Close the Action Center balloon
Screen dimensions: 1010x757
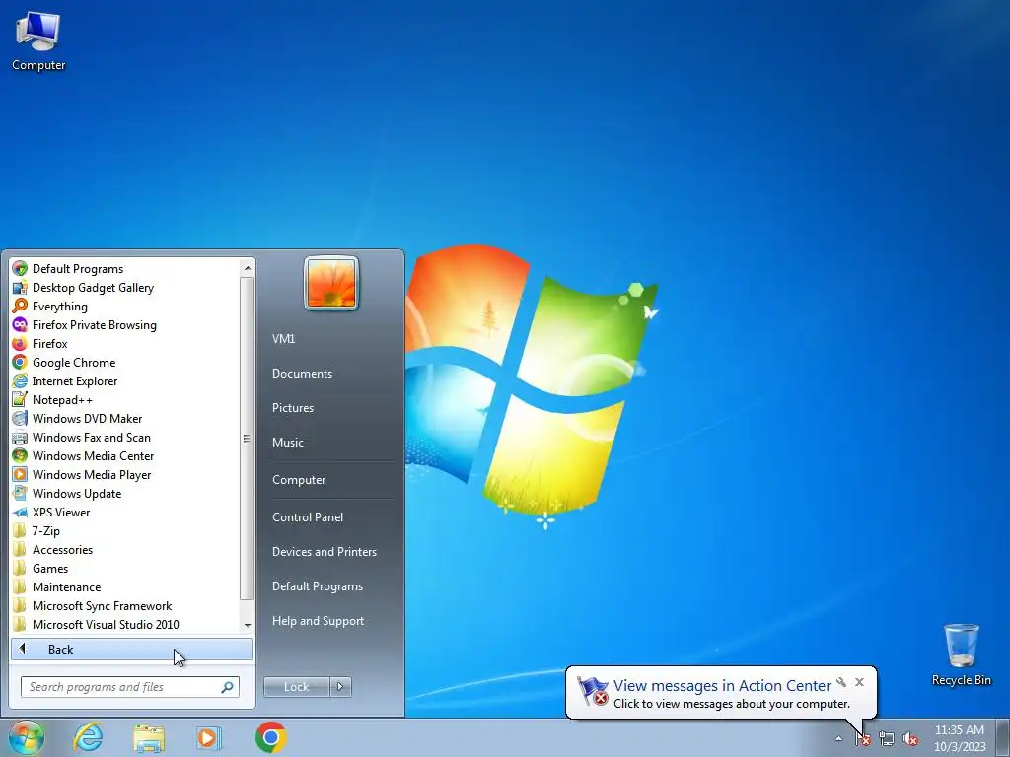coord(859,682)
